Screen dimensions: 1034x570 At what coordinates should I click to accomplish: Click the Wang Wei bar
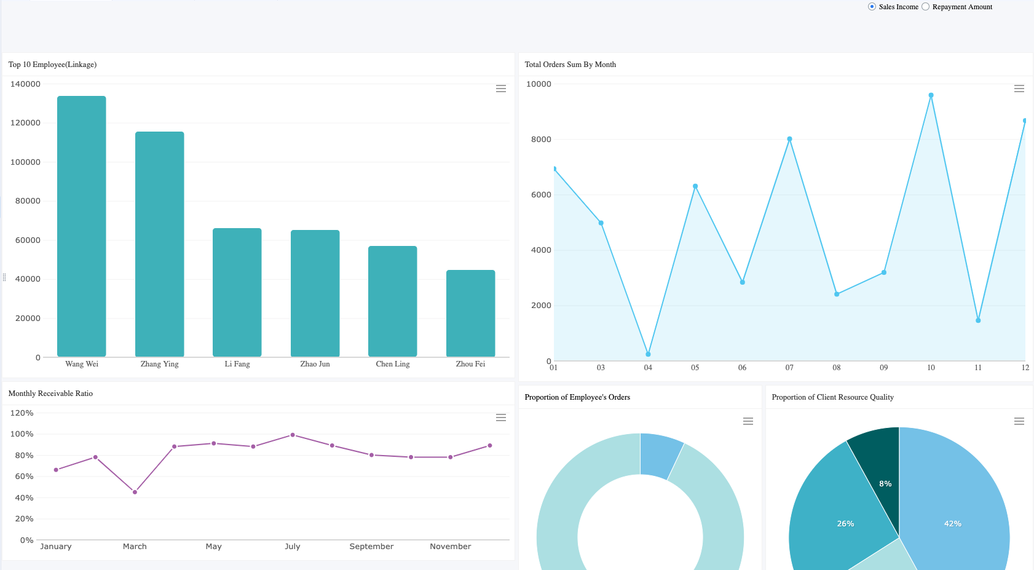click(x=82, y=226)
